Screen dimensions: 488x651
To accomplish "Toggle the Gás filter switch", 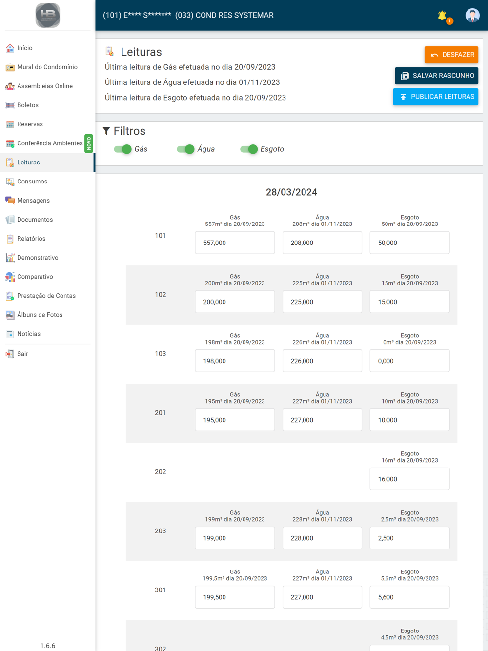I will (x=123, y=149).
